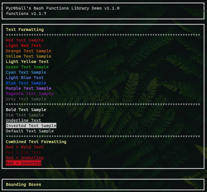Click the 'Light Blue Text' line

coord(25,78)
